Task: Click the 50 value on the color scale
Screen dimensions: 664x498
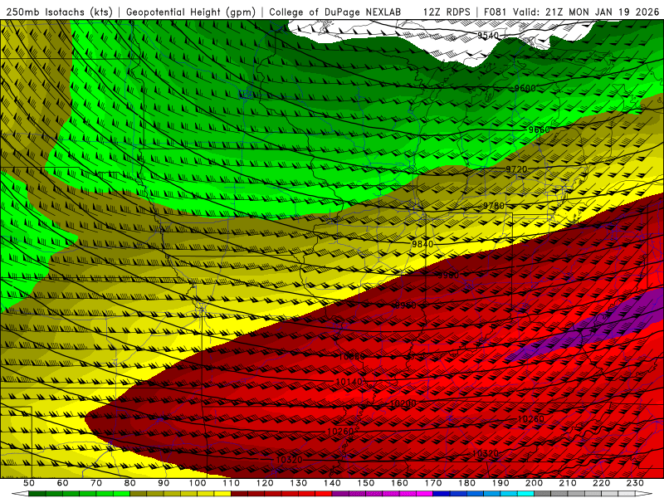Action: tap(29, 483)
